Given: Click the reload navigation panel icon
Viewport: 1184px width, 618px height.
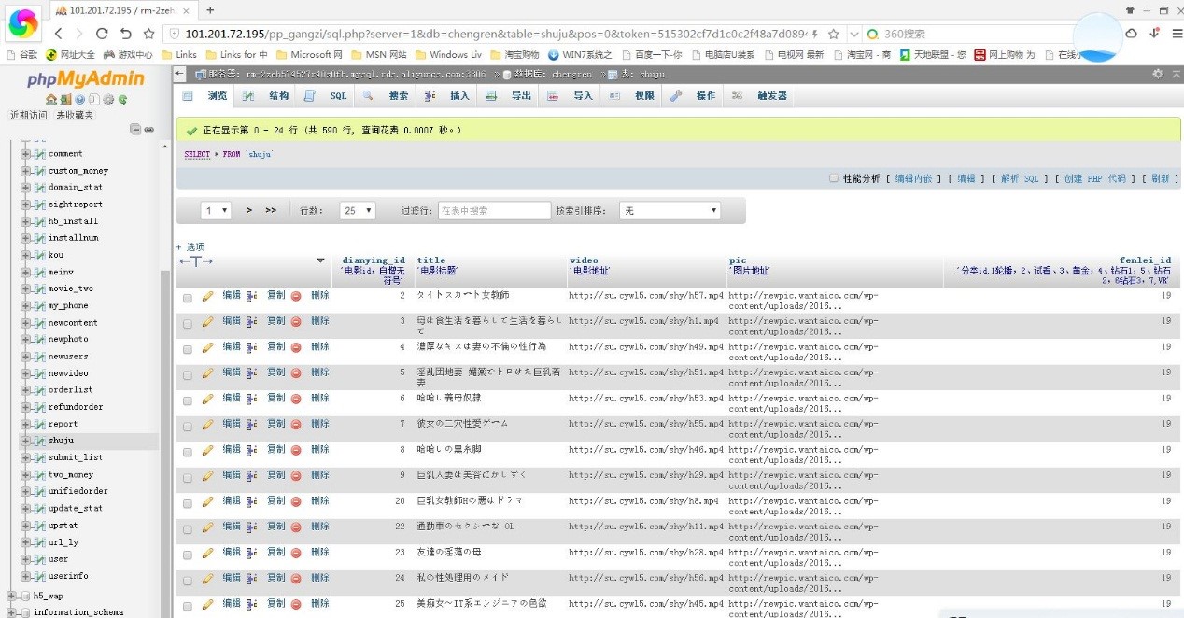Looking at the screenshot, I should click(x=122, y=99).
